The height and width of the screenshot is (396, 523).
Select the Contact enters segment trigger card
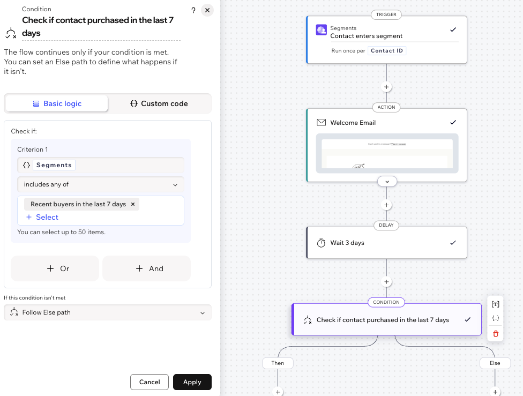386,40
